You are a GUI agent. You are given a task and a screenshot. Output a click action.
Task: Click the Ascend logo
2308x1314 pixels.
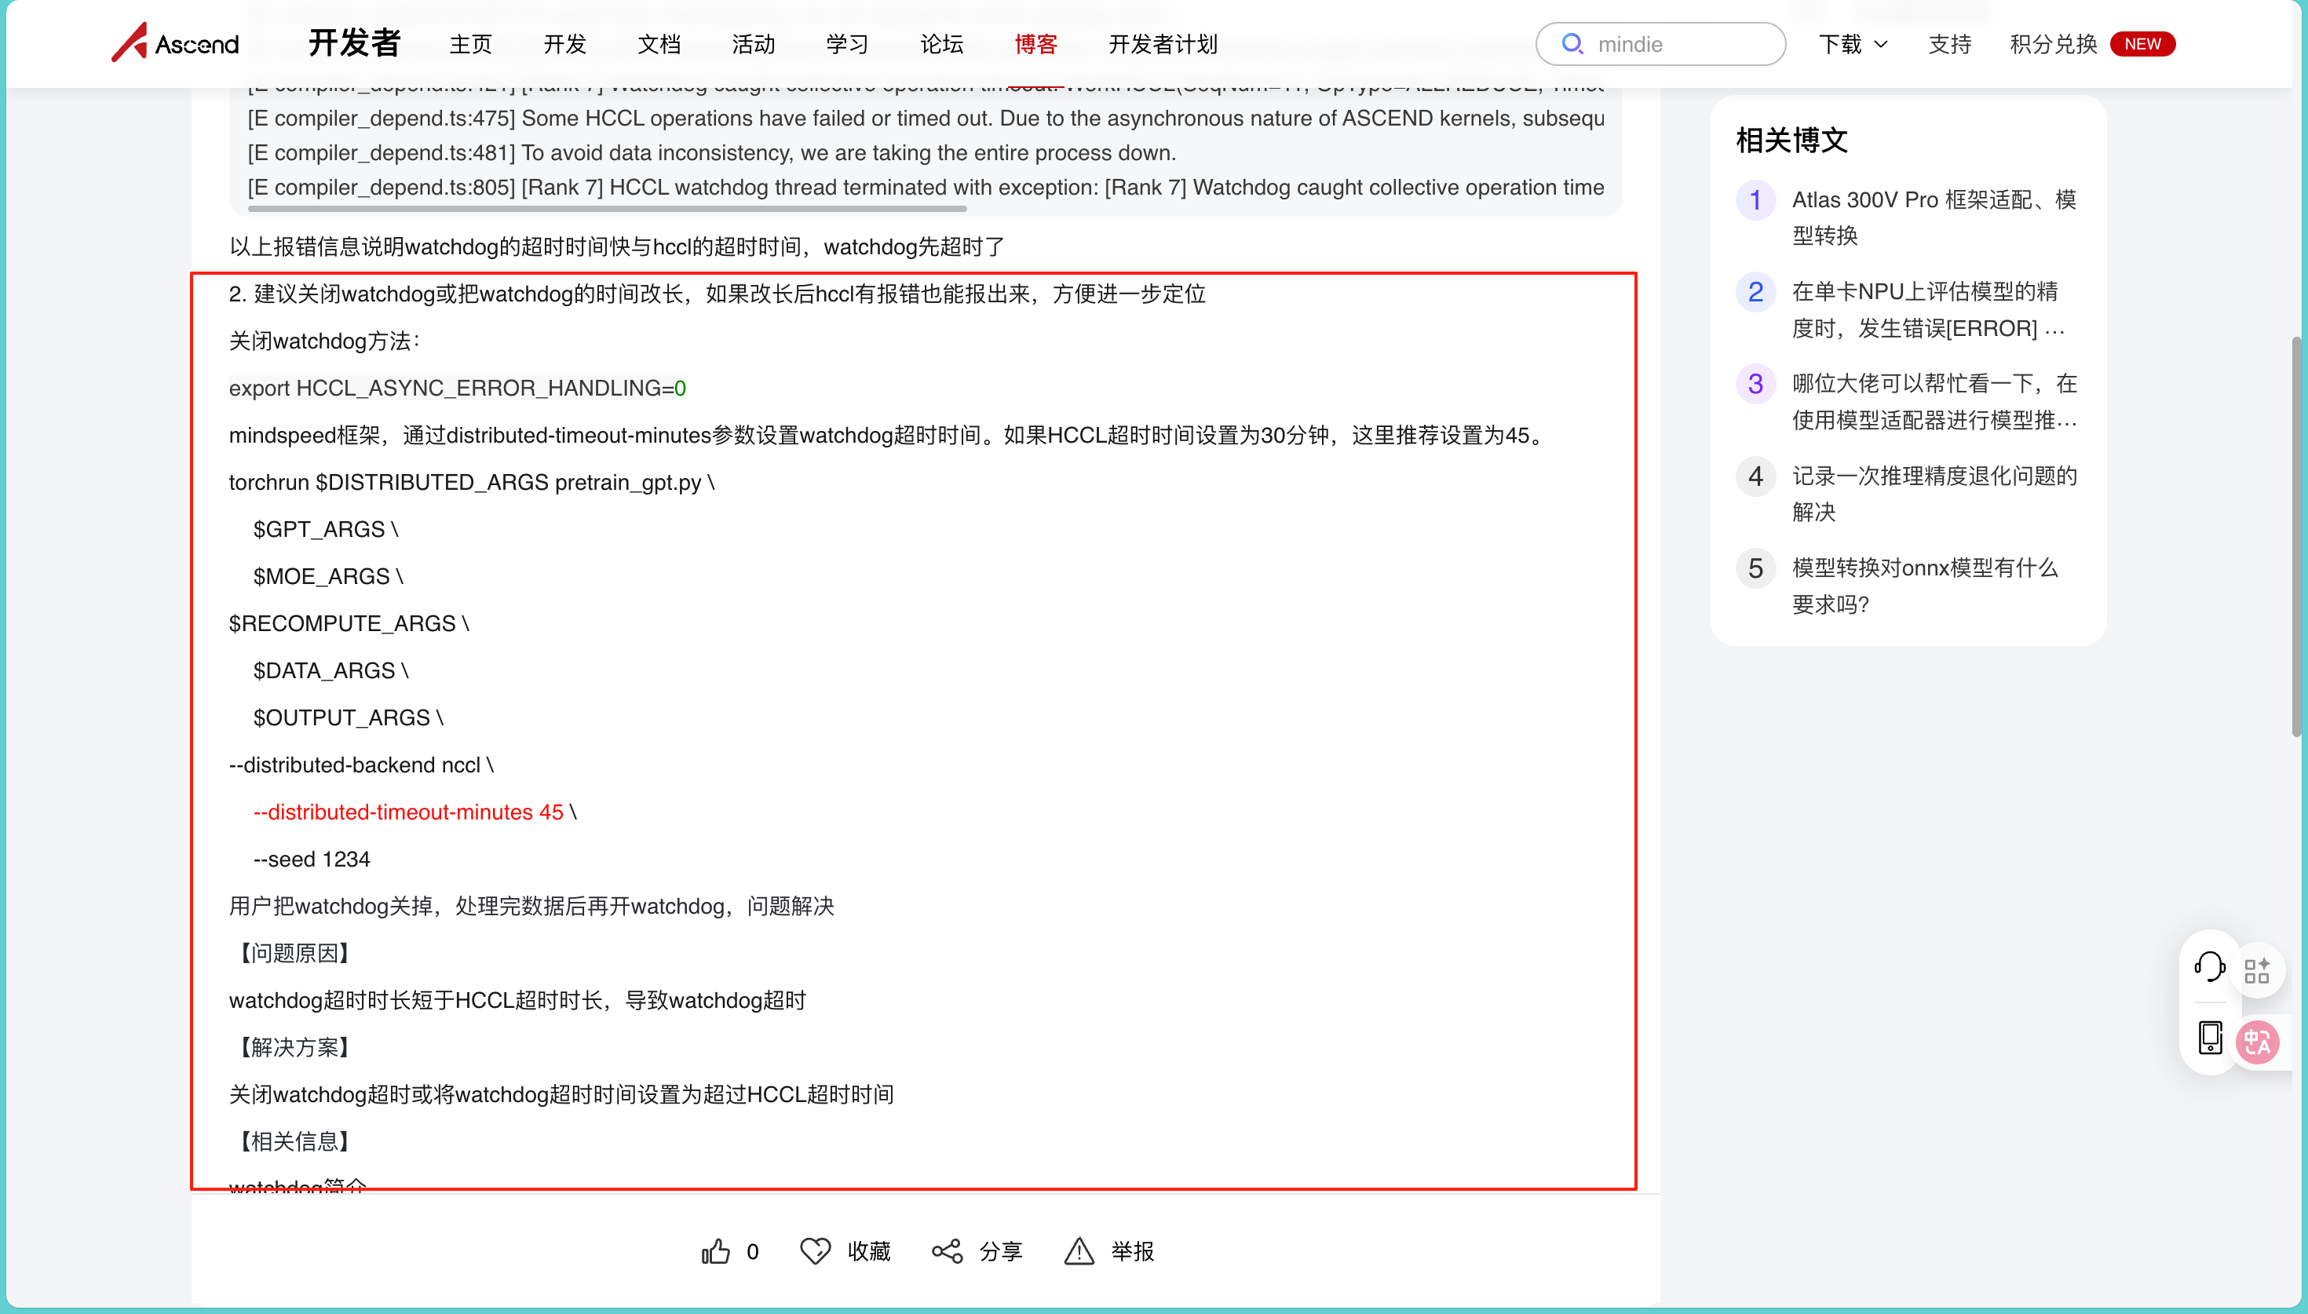pyautogui.click(x=176, y=43)
